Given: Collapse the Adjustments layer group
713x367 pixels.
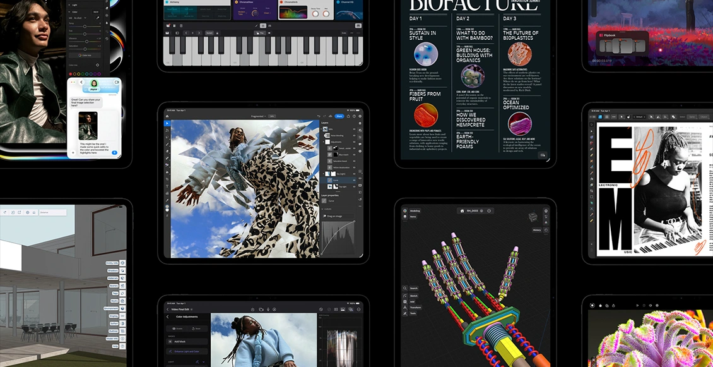Looking at the screenshot, I should coord(325,142).
